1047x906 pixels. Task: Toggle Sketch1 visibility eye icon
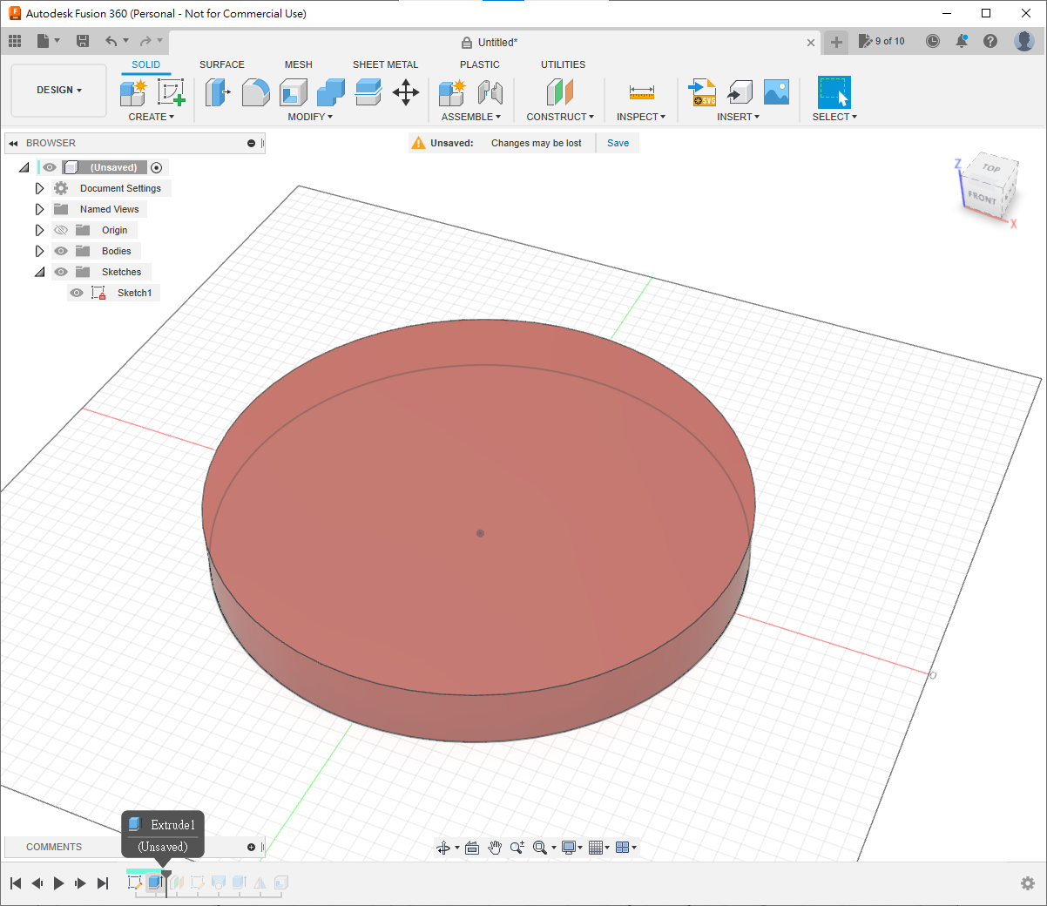(x=77, y=293)
